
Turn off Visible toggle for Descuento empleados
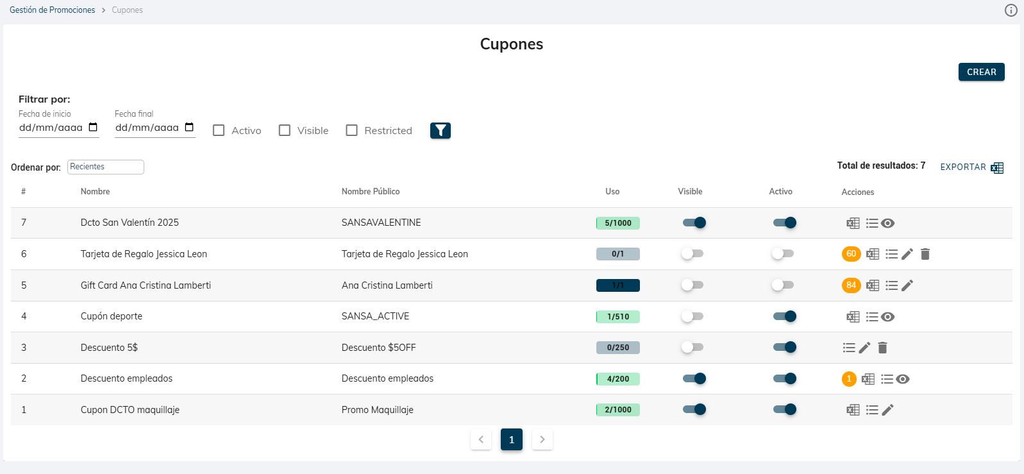[694, 378]
